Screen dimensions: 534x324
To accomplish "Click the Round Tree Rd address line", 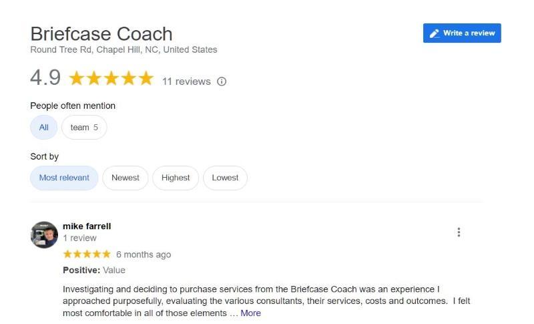I will [x=123, y=49].
